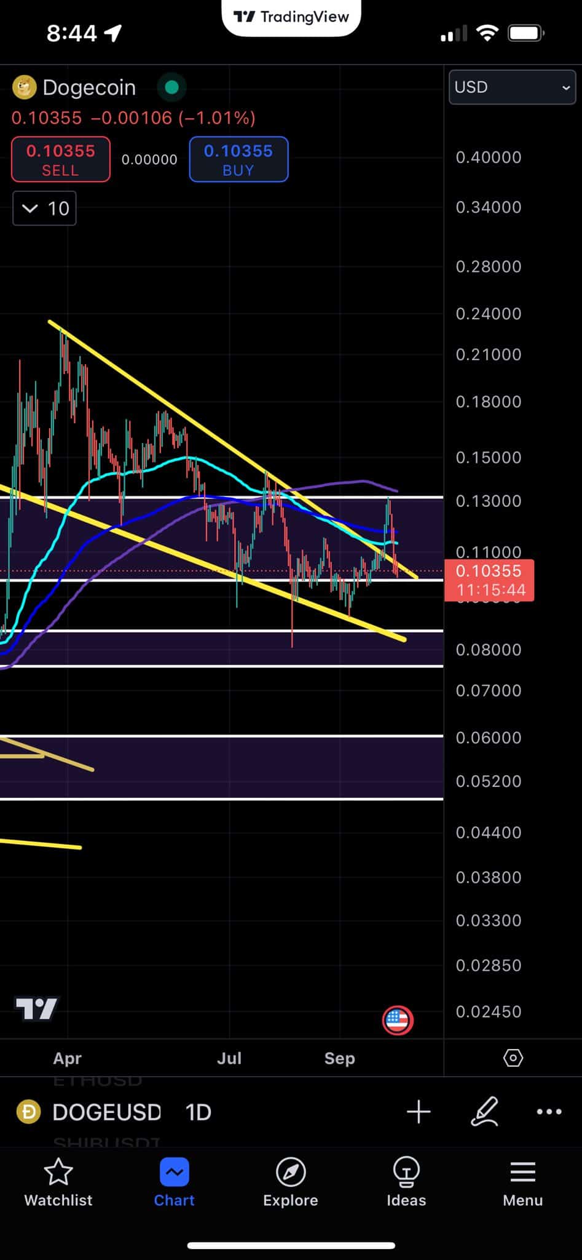Open the DOGEUSD symbol search
Viewport: 582px width, 1260px height.
106,1112
